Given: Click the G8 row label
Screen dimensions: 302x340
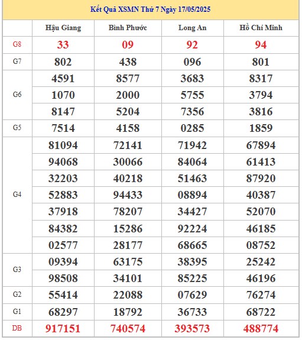Looking at the screenshot, I should pos(17,44).
